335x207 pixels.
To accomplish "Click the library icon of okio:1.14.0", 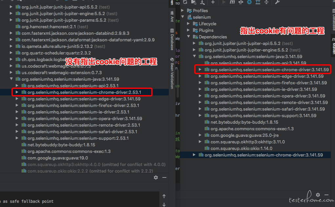I will pyautogui.click(x=207, y=148).
